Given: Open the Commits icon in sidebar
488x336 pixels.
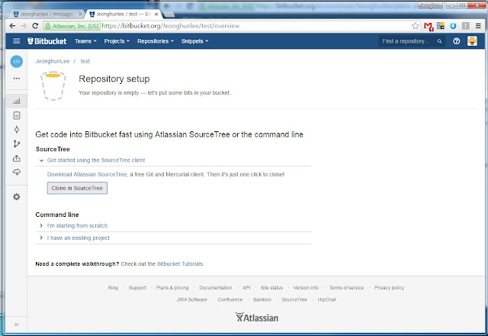Looking at the screenshot, I should [17, 130].
